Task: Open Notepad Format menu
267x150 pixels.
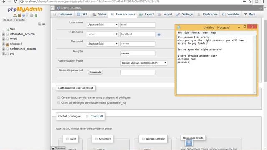Action: (x=196, y=32)
